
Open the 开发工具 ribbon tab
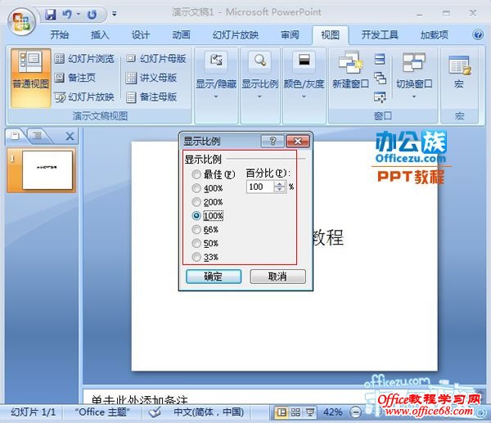(x=380, y=34)
